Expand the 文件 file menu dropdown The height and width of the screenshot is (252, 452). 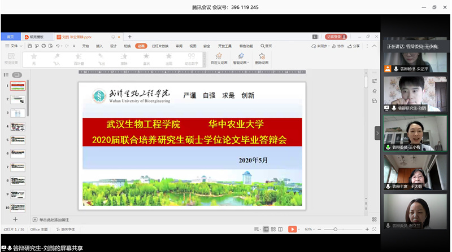(x=15, y=46)
